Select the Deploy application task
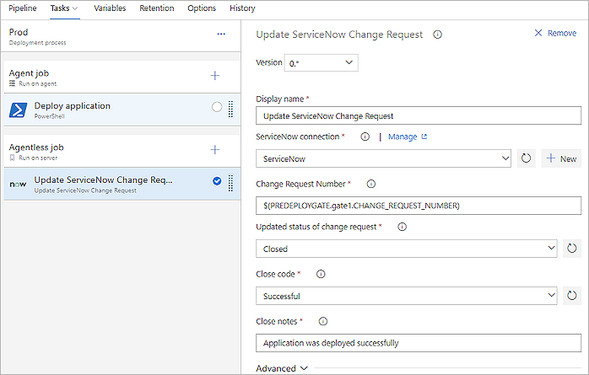The height and width of the screenshot is (375, 589). 122,110
